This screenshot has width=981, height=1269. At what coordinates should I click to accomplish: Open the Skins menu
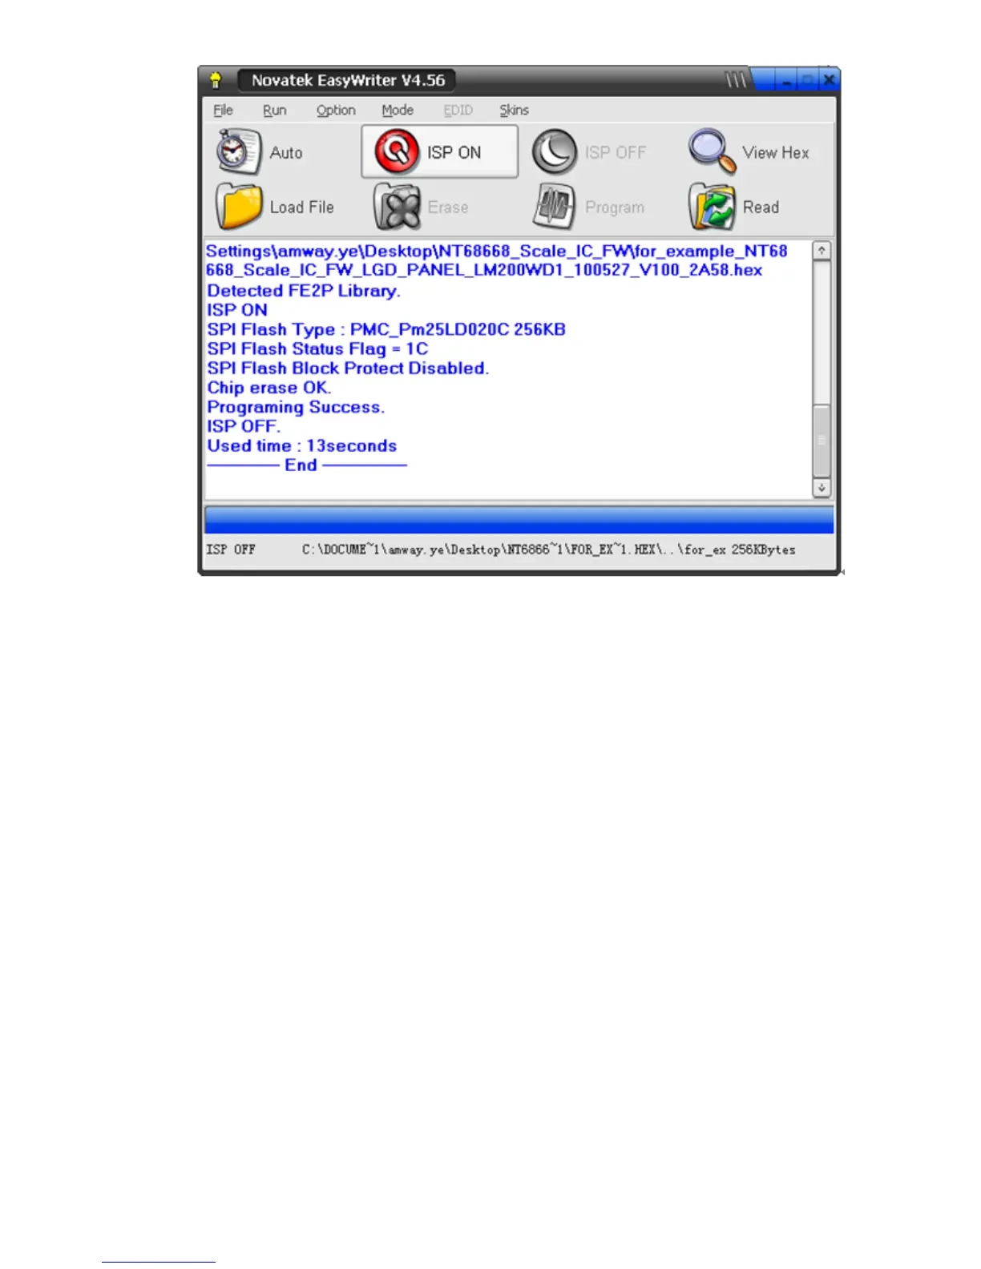pos(515,110)
